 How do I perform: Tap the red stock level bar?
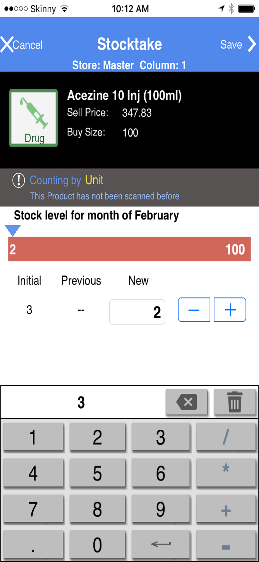coord(129,249)
